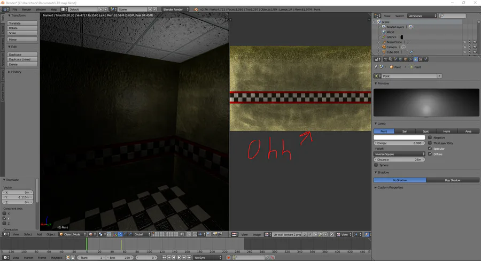Click the 3D viewport editor type icon
The width and height of the screenshot is (481, 261).
pos(6,234)
